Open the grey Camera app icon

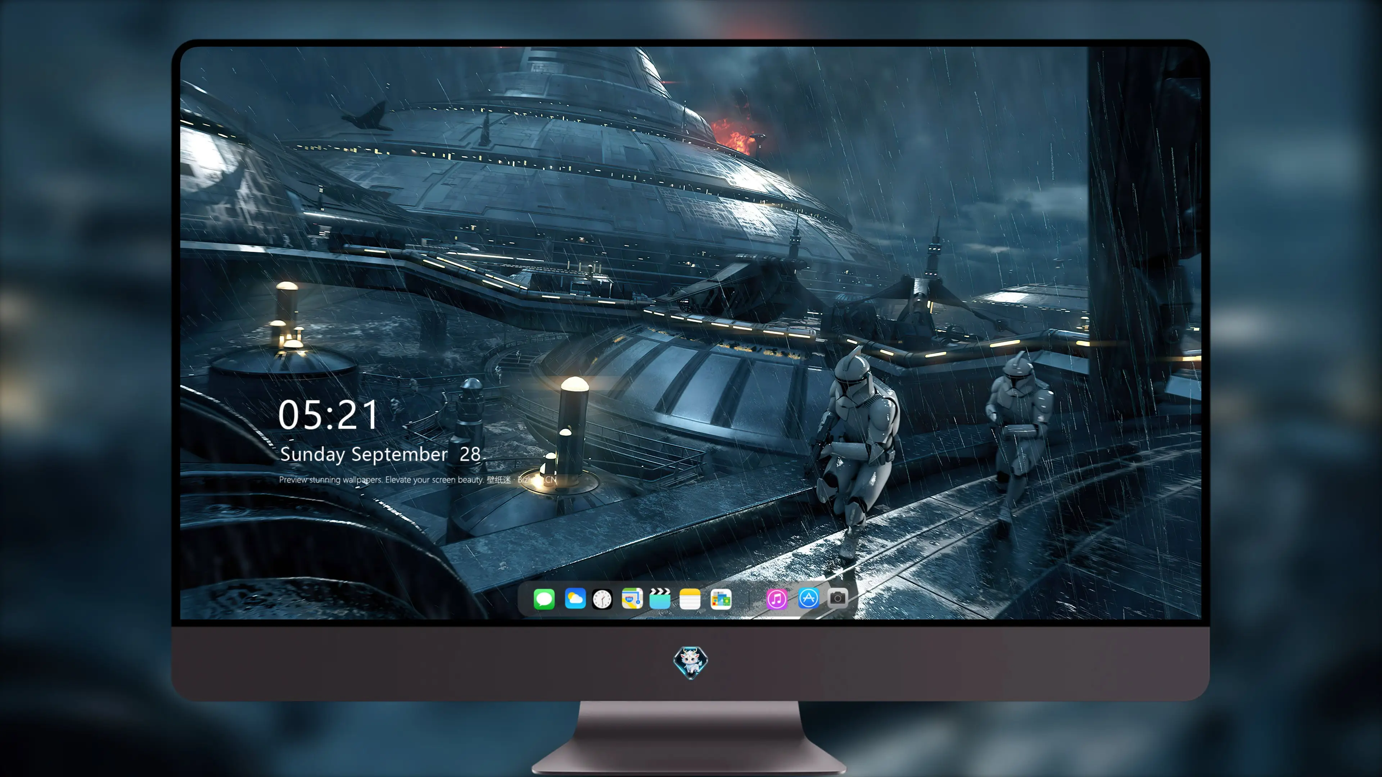[x=837, y=598]
